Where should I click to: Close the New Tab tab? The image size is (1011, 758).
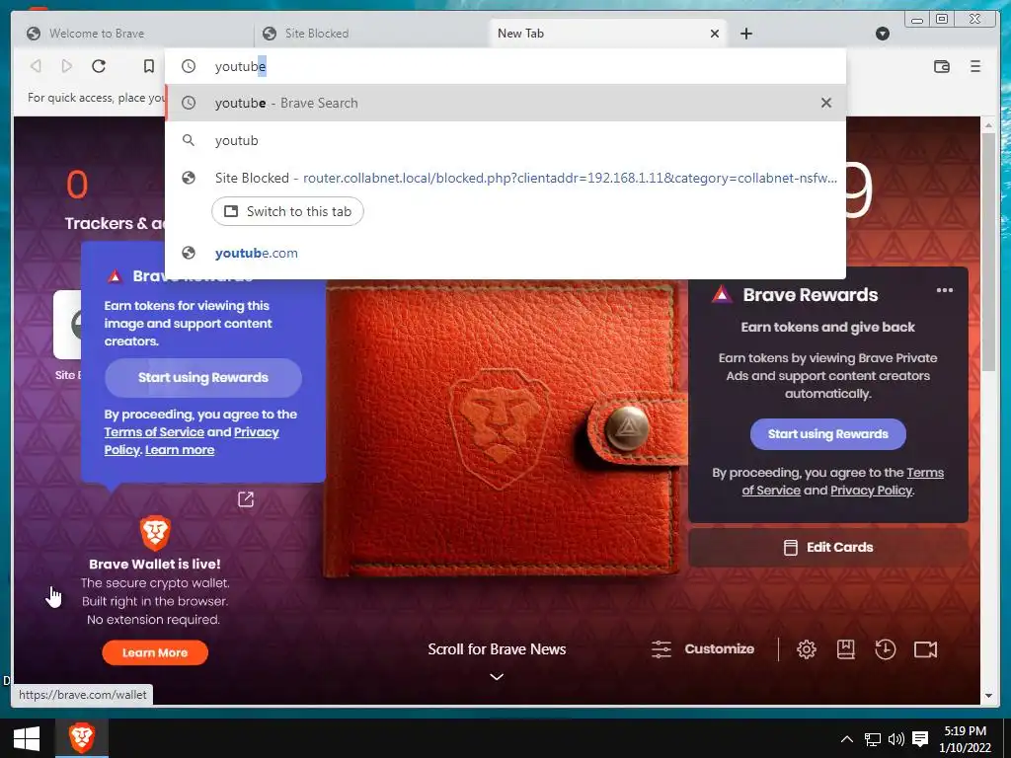click(x=715, y=34)
